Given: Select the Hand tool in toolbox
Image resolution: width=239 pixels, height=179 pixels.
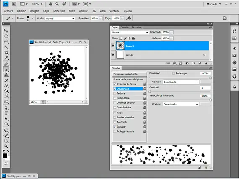Looking at the screenshot, I should [6, 141].
